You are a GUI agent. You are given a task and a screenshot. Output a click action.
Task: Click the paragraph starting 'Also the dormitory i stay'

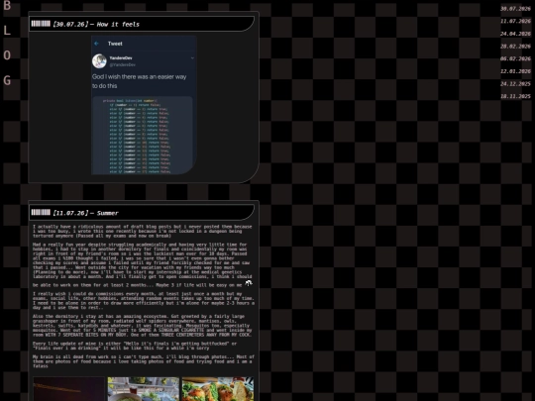pos(143,326)
